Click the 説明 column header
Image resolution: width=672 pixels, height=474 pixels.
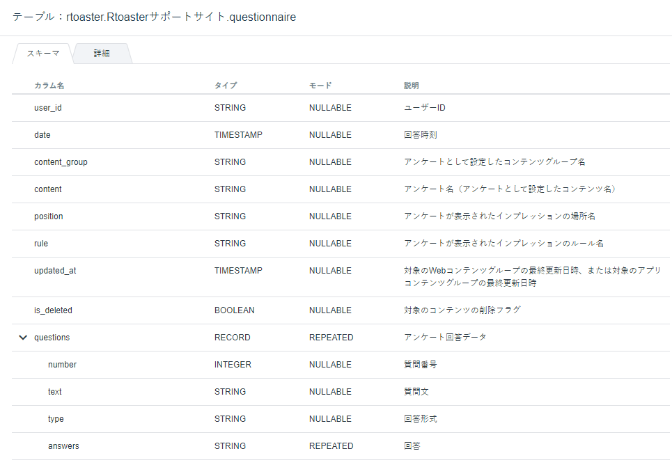(412, 86)
